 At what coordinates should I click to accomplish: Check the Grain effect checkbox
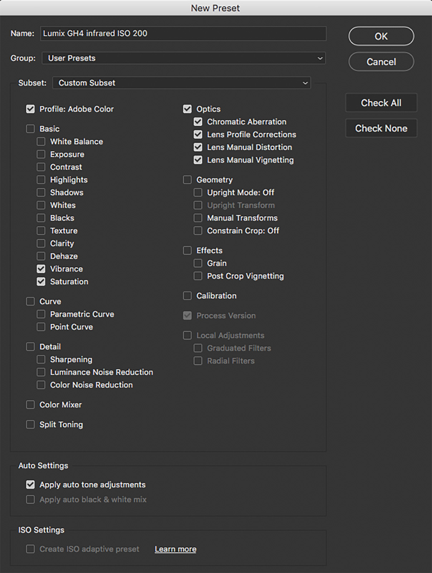tap(198, 263)
